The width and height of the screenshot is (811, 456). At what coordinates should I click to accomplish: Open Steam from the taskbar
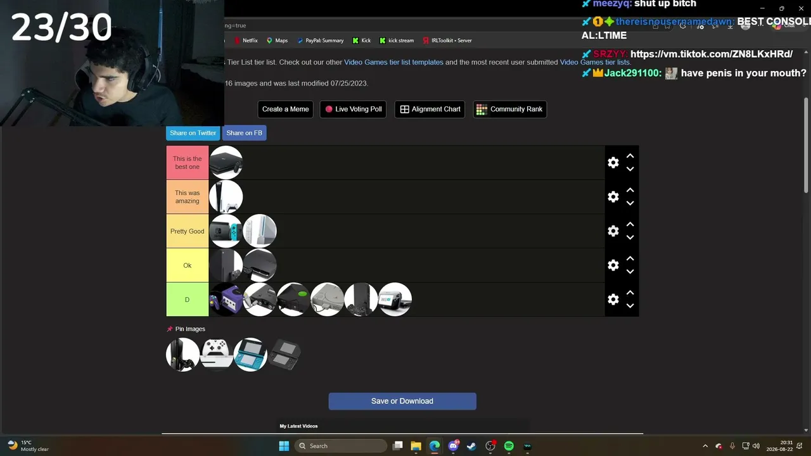coord(471,446)
